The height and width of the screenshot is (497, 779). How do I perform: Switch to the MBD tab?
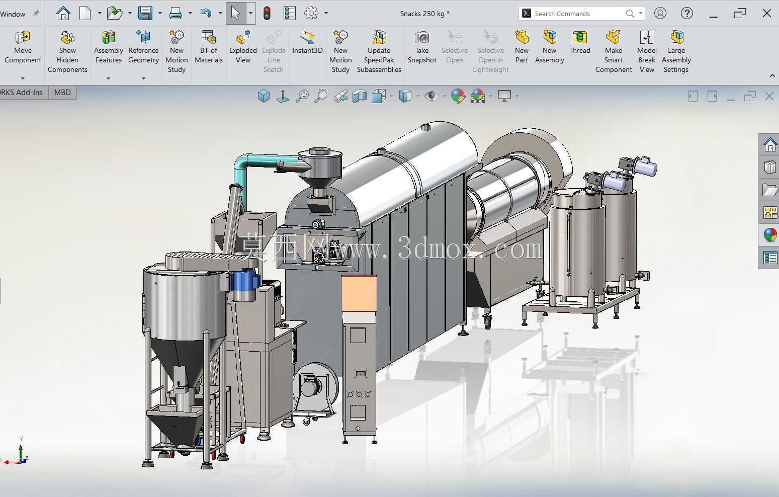tap(62, 92)
